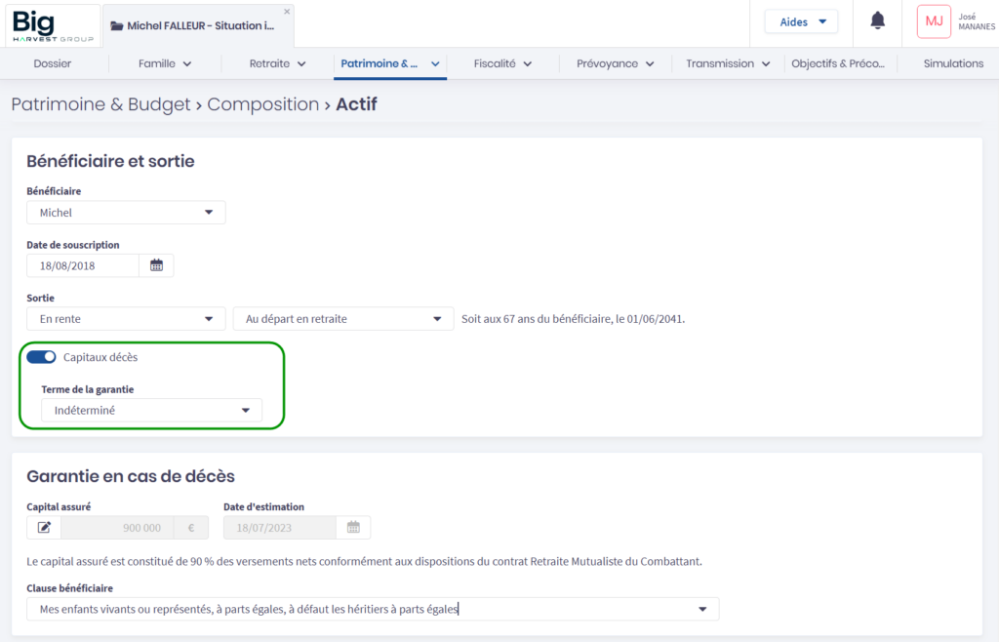Go to the Dossier section
Viewport: 999px width, 642px height.
pos(53,63)
